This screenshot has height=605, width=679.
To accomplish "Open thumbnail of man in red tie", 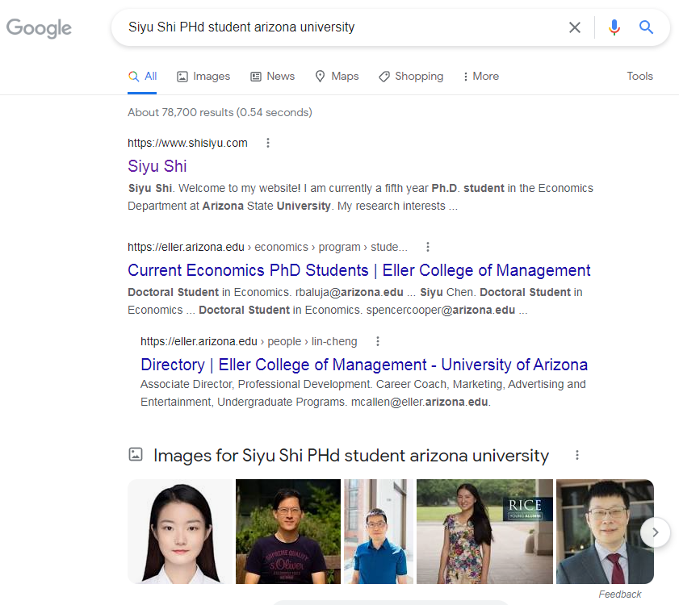I will 605,532.
